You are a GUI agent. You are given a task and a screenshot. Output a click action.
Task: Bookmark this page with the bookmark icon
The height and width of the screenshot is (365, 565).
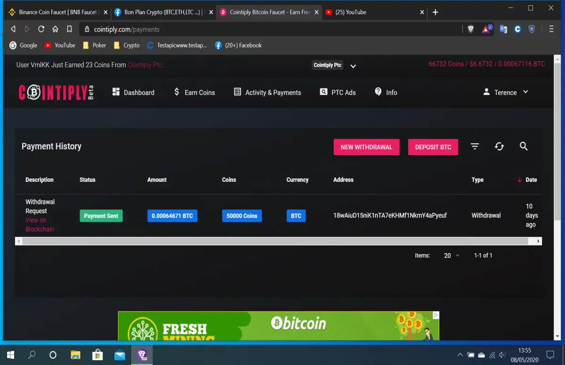[69, 29]
